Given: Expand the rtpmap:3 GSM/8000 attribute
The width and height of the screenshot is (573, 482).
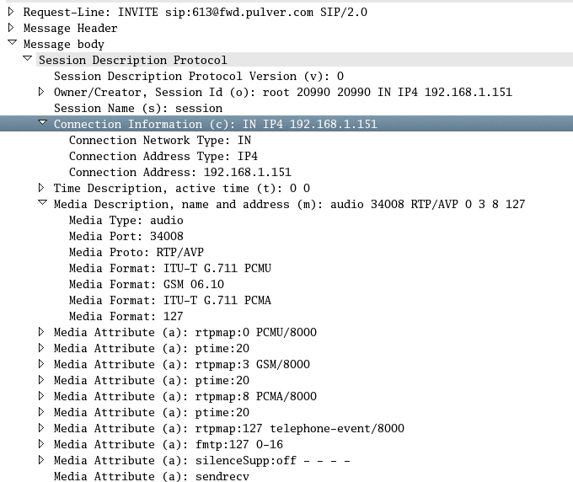Looking at the screenshot, I should tap(41, 364).
